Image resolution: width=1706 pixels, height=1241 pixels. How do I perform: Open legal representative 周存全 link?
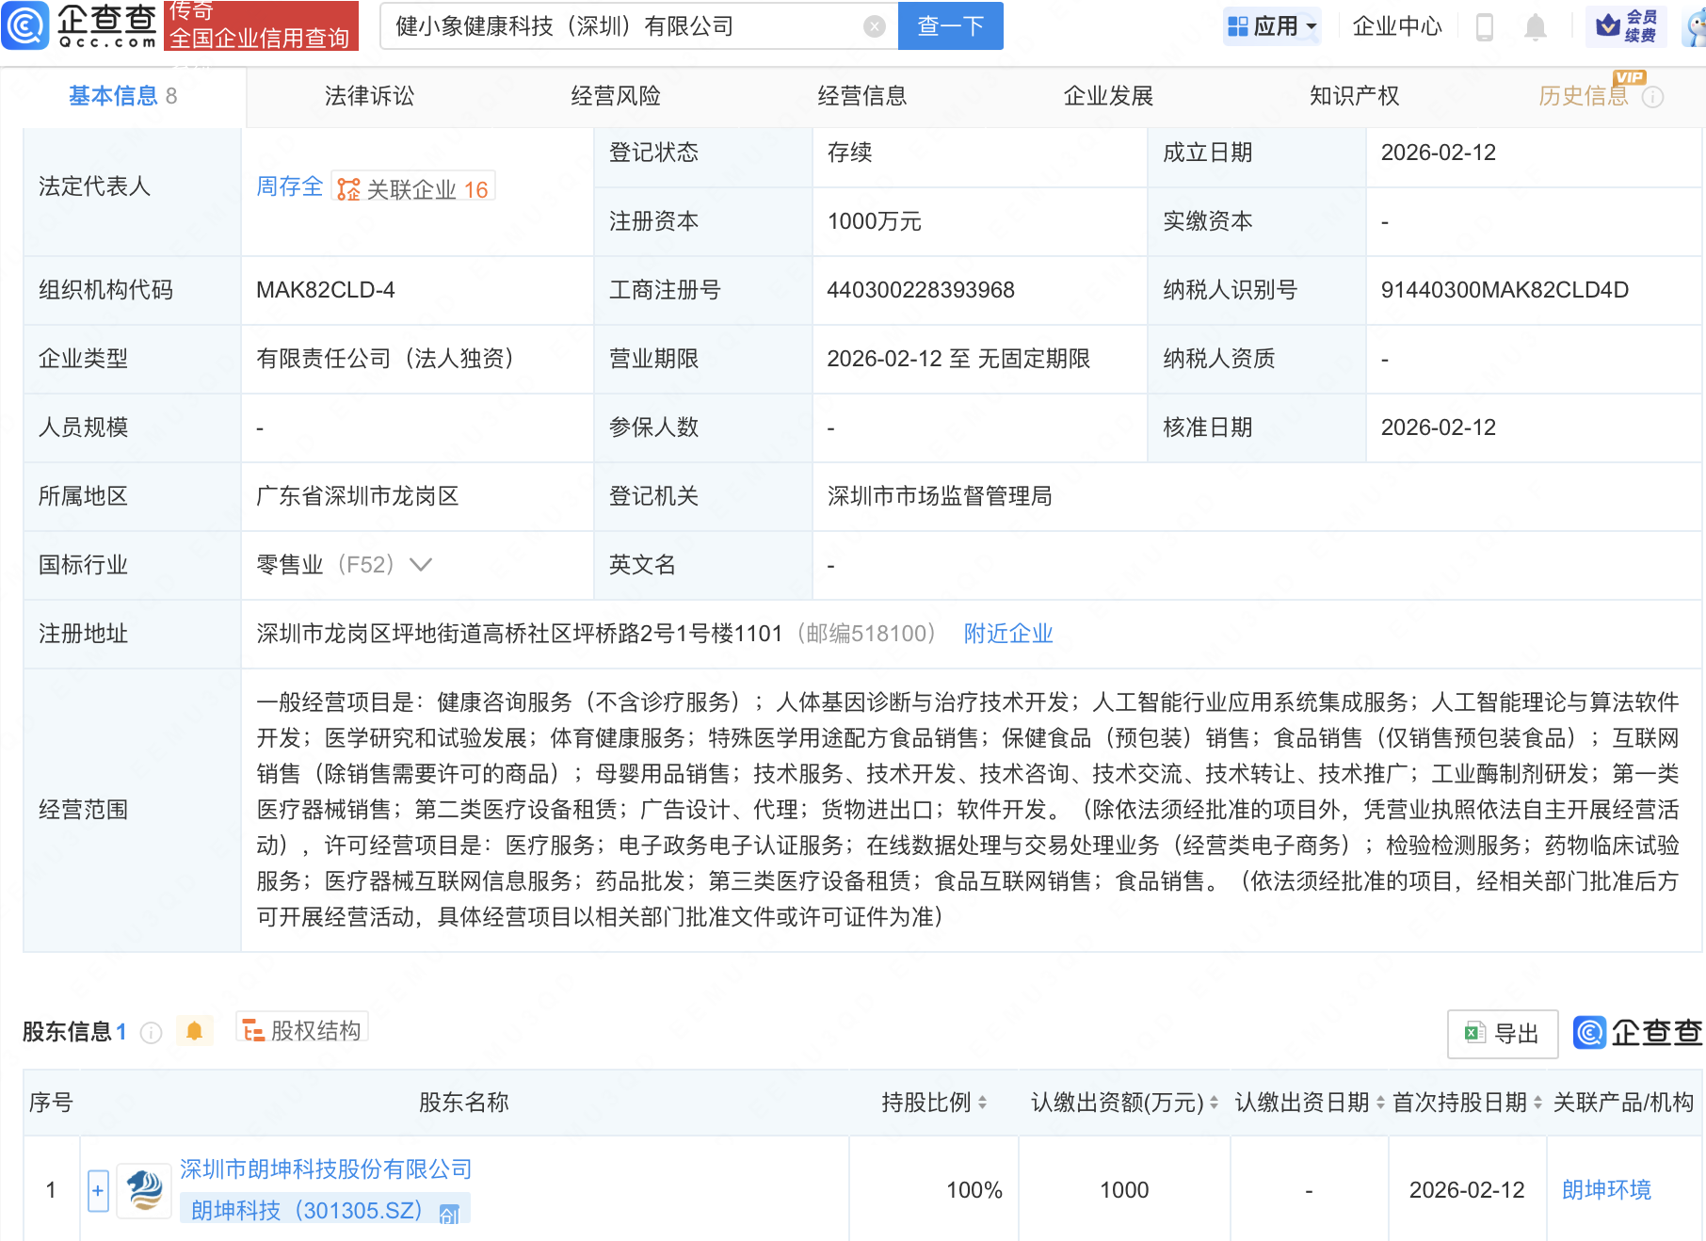click(x=289, y=186)
